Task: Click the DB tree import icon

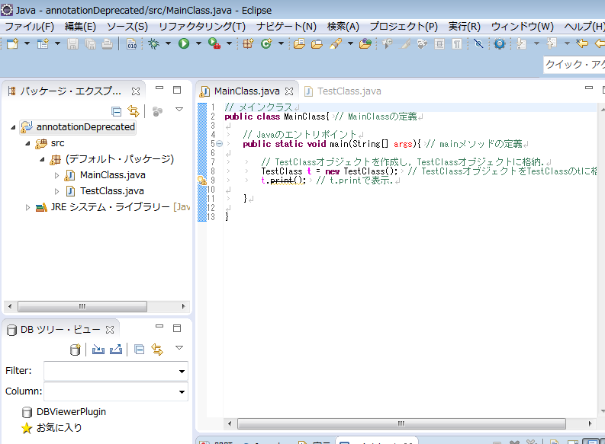Action: click(98, 350)
